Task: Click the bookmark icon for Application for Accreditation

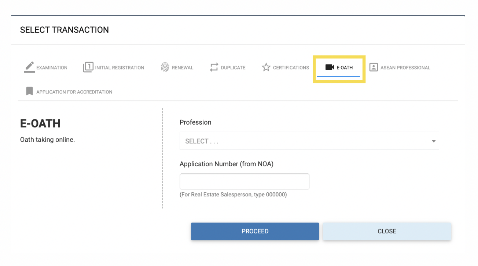Action: point(29,91)
